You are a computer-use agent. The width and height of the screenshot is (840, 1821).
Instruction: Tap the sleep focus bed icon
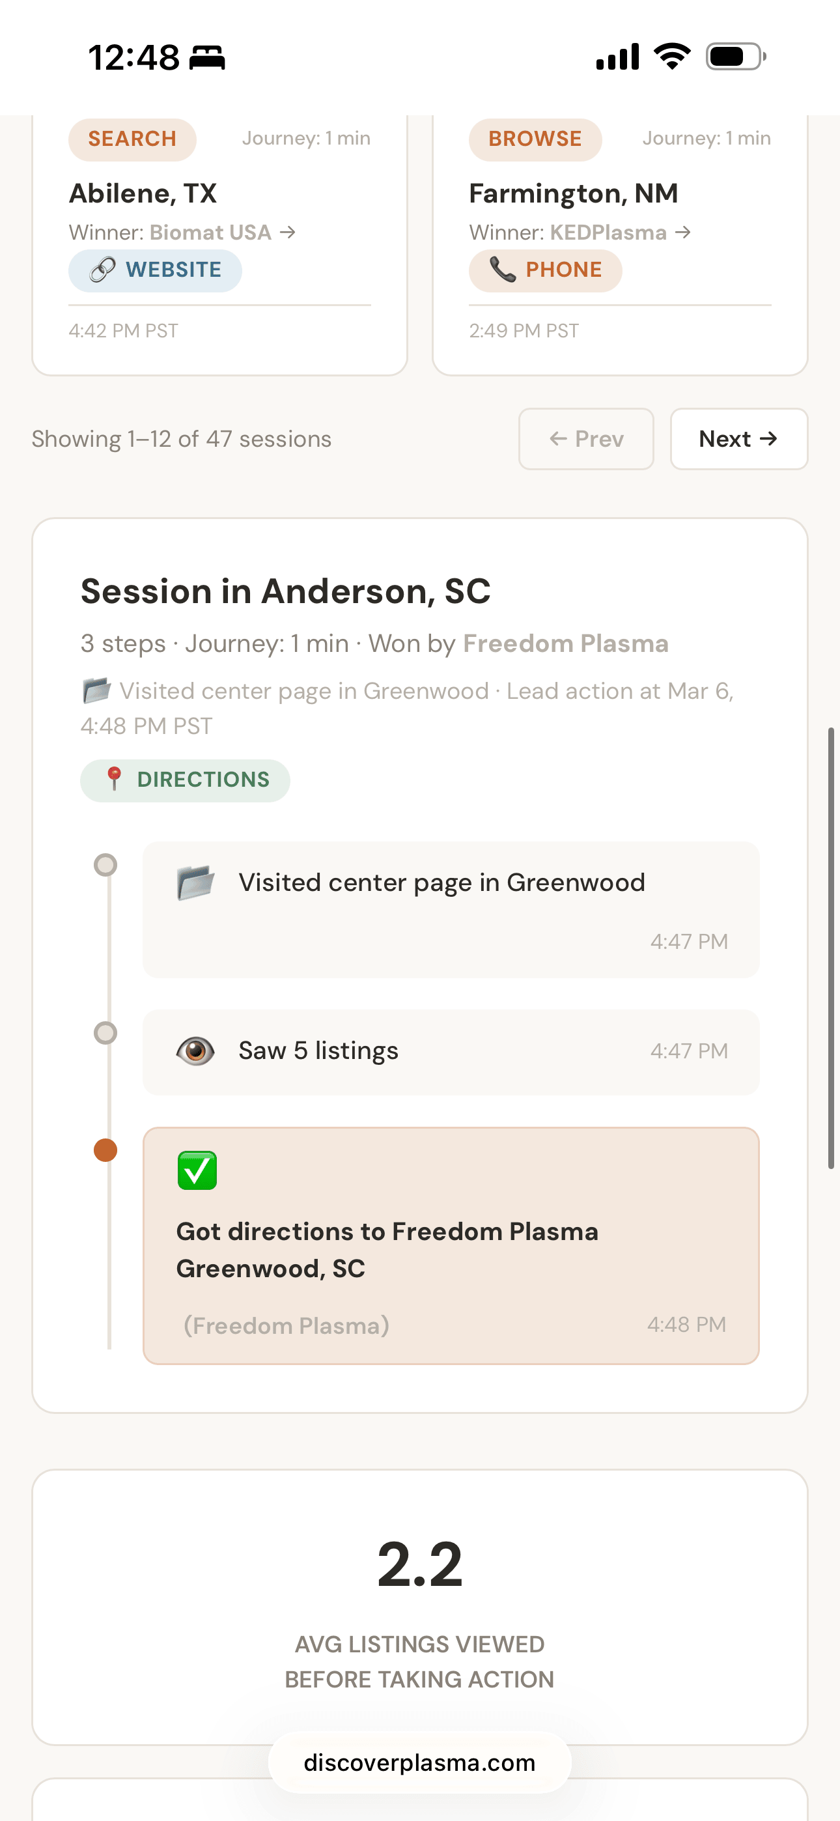pyautogui.click(x=207, y=57)
